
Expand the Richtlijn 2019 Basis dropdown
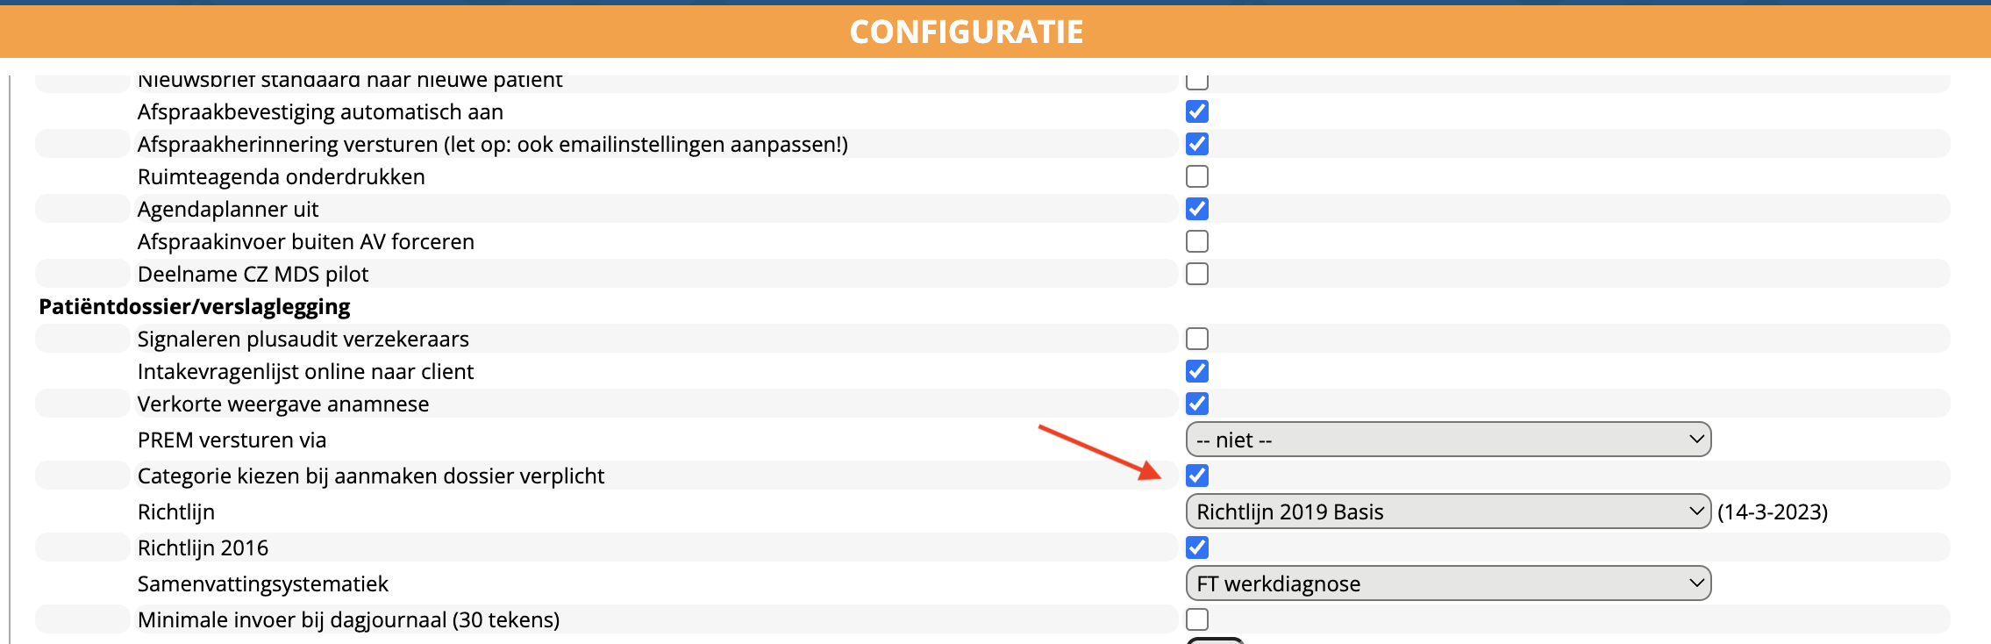click(1447, 512)
